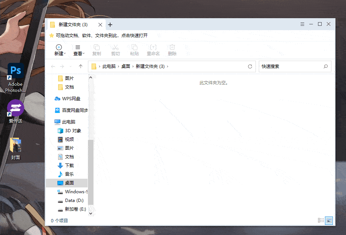This screenshot has width=346, height=235.
Task: Switch to details list view icon
Action: pyautogui.click(x=321, y=220)
